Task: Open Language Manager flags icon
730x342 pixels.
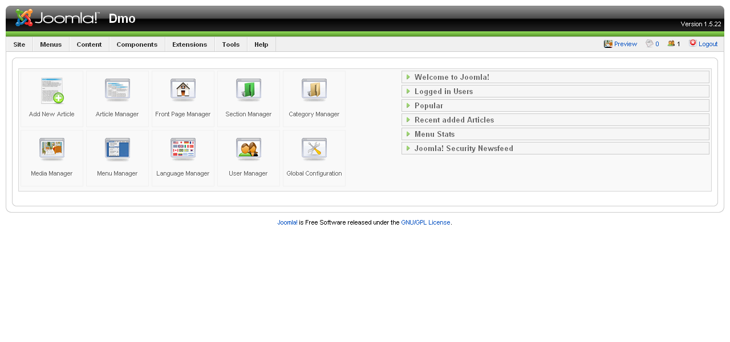Action: click(x=183, y=150)
